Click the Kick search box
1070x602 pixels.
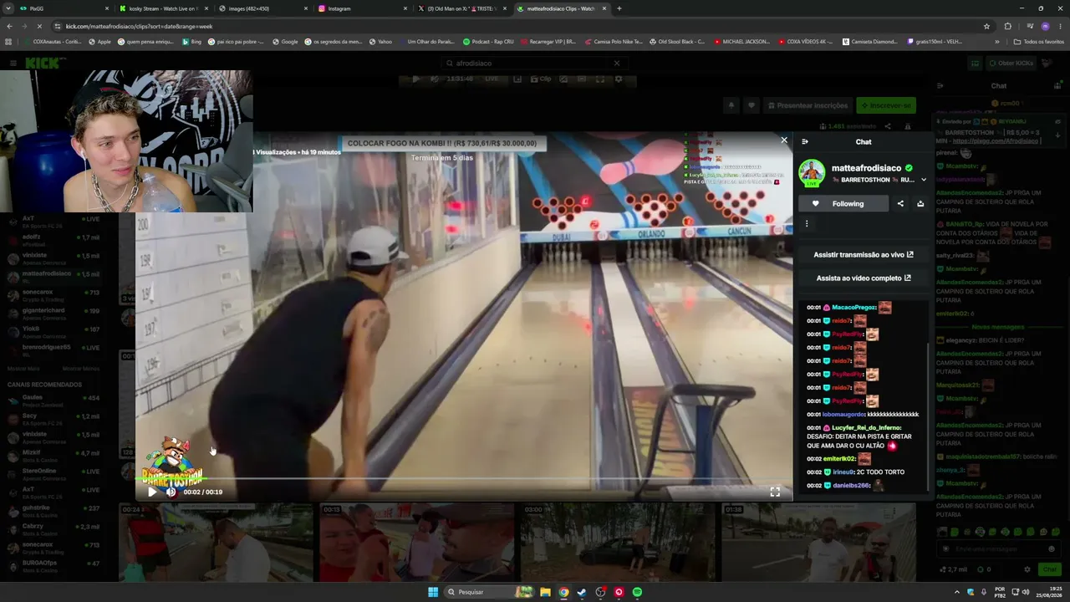click(x=534, y=63)
